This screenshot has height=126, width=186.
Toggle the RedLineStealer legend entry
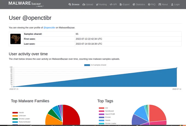point(21,122)
